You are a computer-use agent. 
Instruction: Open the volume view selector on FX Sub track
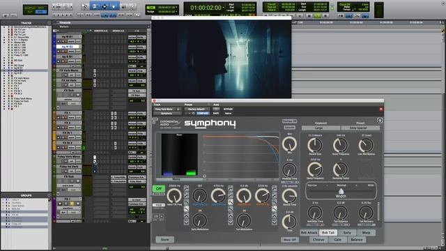tap(68, 99)
